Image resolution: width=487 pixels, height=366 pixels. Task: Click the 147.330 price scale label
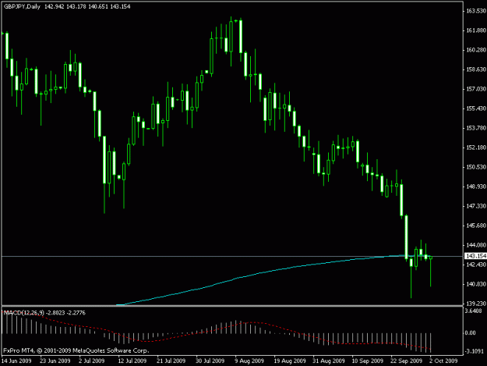[476, 206]
